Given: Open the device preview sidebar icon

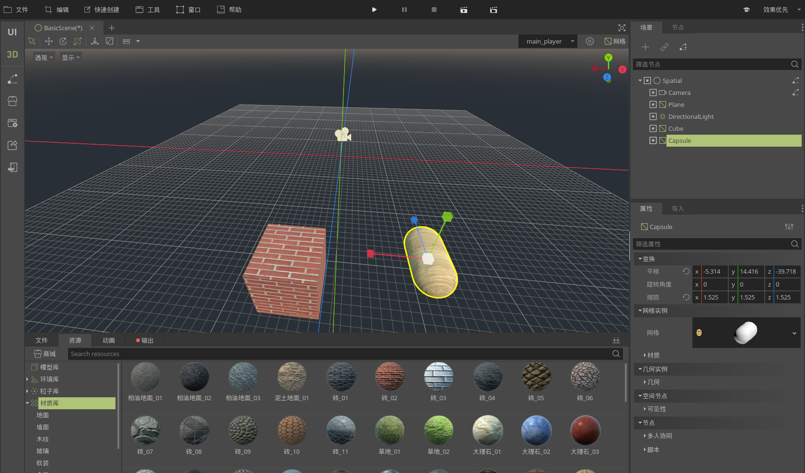Looking at the screenshot, I should (x=12, y=167).
